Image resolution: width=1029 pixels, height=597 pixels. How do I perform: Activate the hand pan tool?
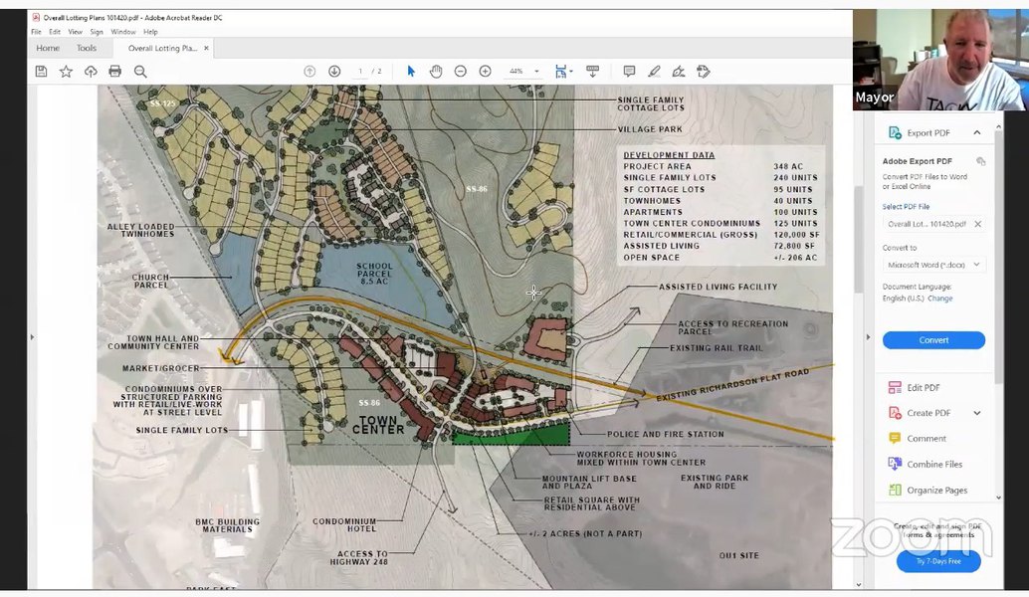coord(436,72)
